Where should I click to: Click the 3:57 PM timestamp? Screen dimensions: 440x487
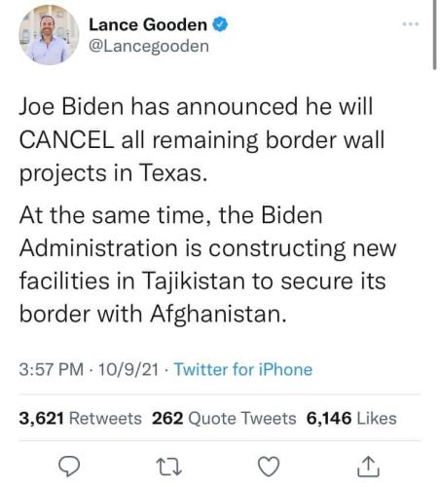52,369
